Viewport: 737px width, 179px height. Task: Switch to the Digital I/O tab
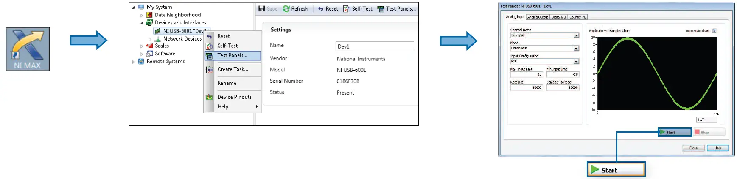point(558,17)
